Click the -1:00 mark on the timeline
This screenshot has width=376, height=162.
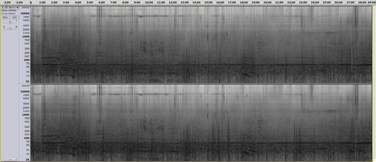point(18,2)
